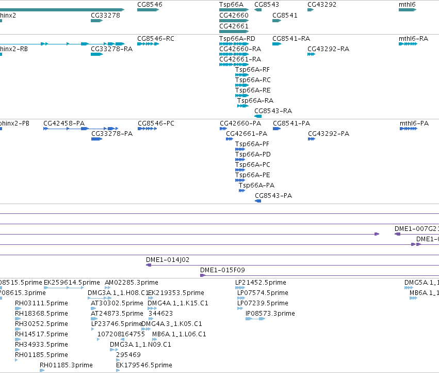The width and height of the screenshot is (439, 373).
Task: Select transcript mthl6-RA
Action: 413,39
